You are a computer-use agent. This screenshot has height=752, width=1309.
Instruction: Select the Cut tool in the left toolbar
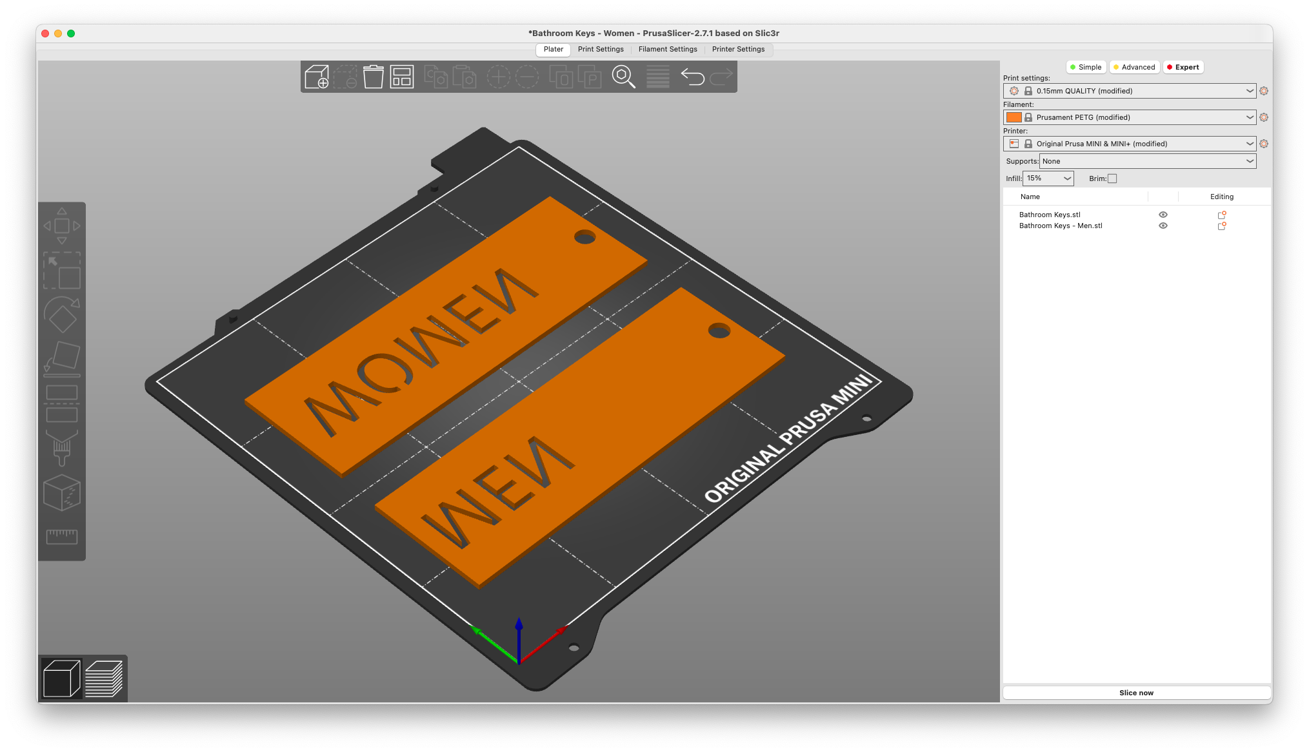pyautogui.click(x=62, y=403)
